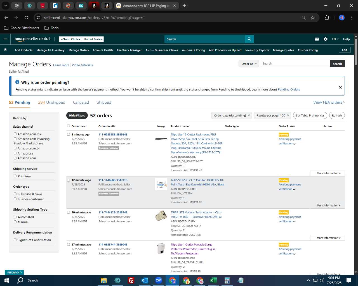Open the EN language dropdown
358x286 pixels.
(x=335, y=39)
